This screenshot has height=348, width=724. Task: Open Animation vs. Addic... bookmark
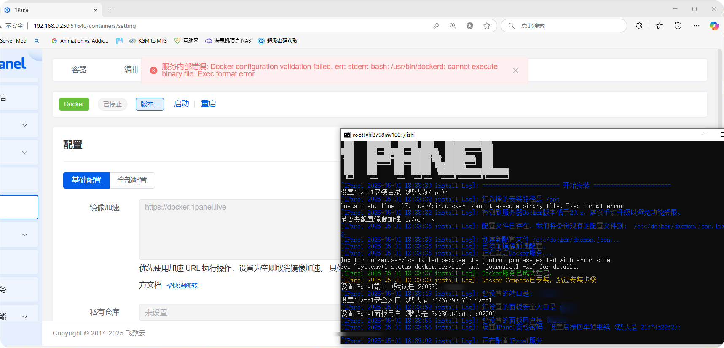pos(80,41)
